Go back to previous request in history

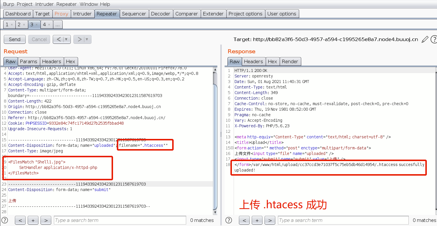59,39
